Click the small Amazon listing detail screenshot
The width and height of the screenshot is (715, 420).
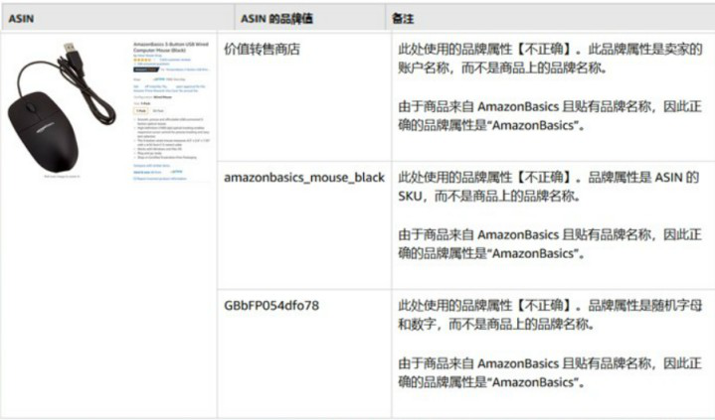(171, 111)
